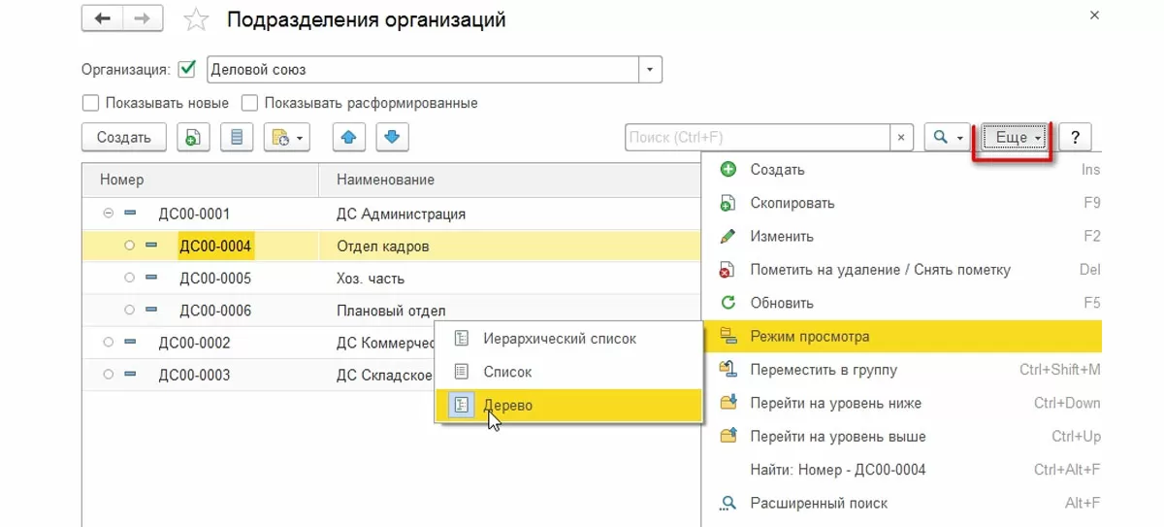Sort by the Наименование column header
This screenshot has width=1164, height=527.
(x=385, y=180)
